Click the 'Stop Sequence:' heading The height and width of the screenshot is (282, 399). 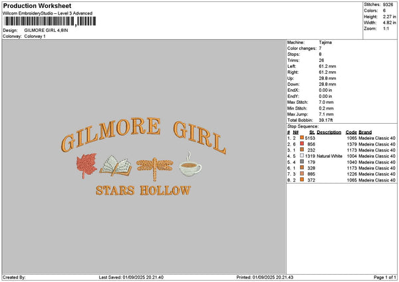[x=303, y=126]
